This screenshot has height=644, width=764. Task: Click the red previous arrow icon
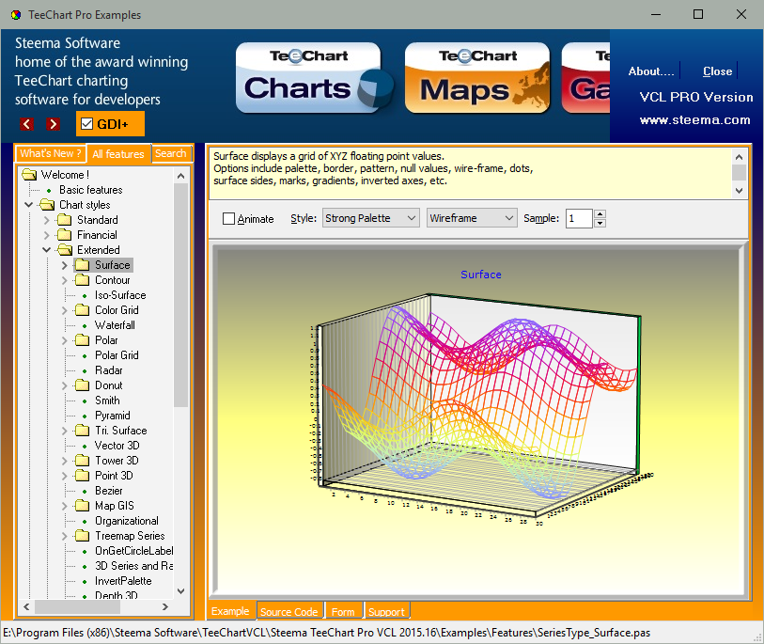[27, 124]
